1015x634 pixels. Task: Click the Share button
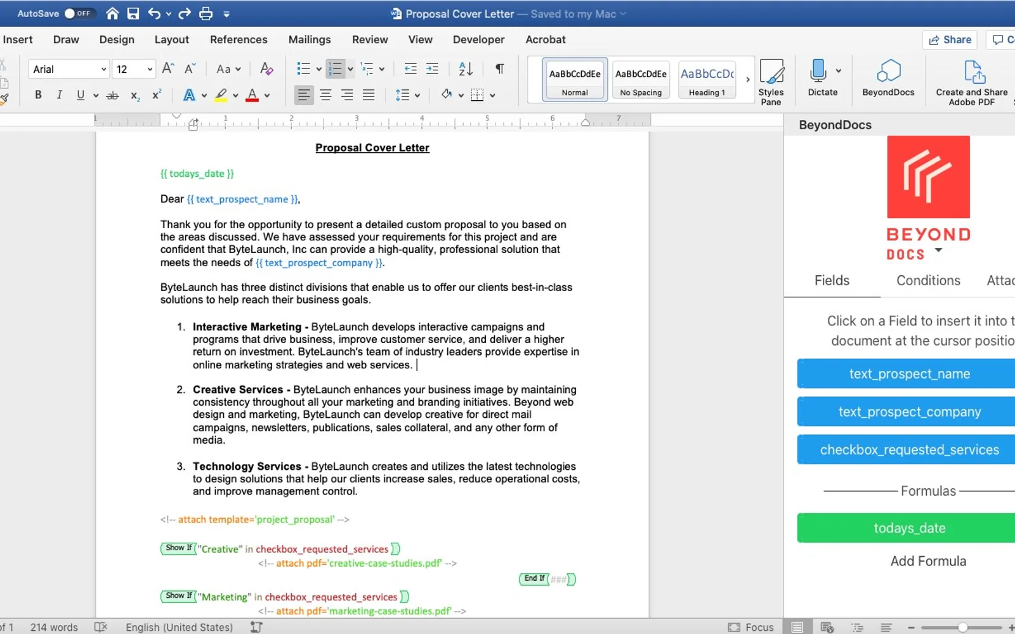(x=950, y=39)
